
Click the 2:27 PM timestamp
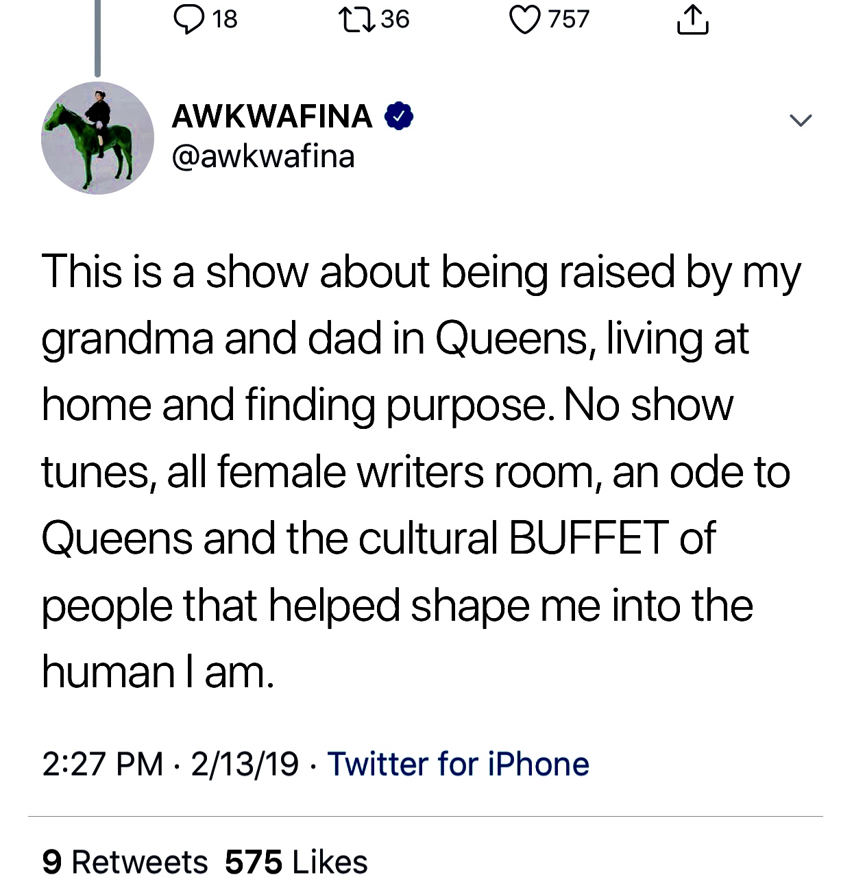click(x=102, y=764)
